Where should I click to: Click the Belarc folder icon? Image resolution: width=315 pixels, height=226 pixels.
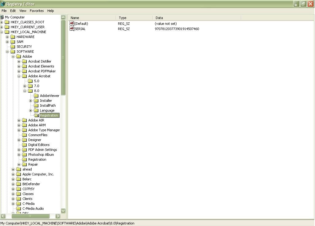click(x=19, y=179)
